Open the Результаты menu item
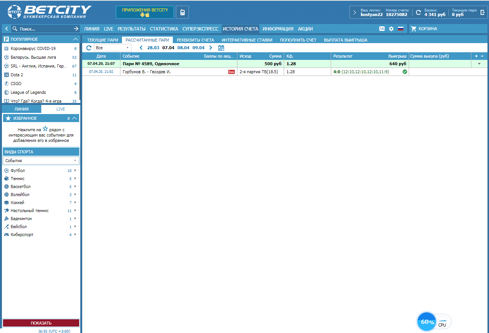Viewport: 489px width, 333px height. (x=132, y=29)
